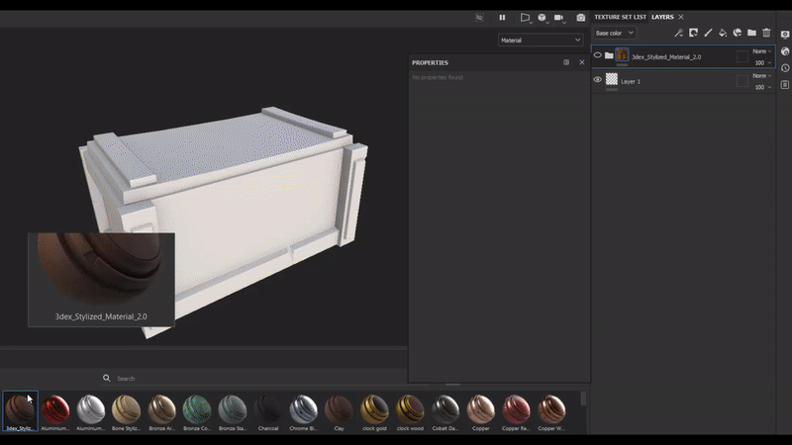Open the shader settings sphere icon in sidebar
The width and height of the screenshot is (792, 445).
point(785,51)
